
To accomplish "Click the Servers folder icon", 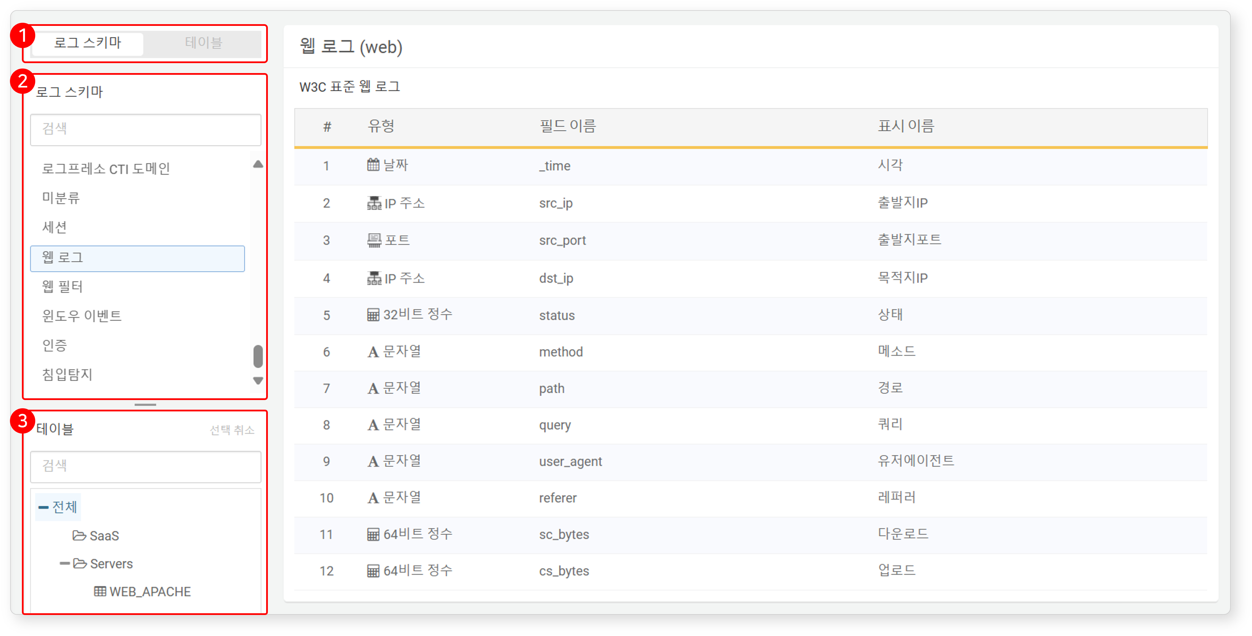I will coord(80,564).
